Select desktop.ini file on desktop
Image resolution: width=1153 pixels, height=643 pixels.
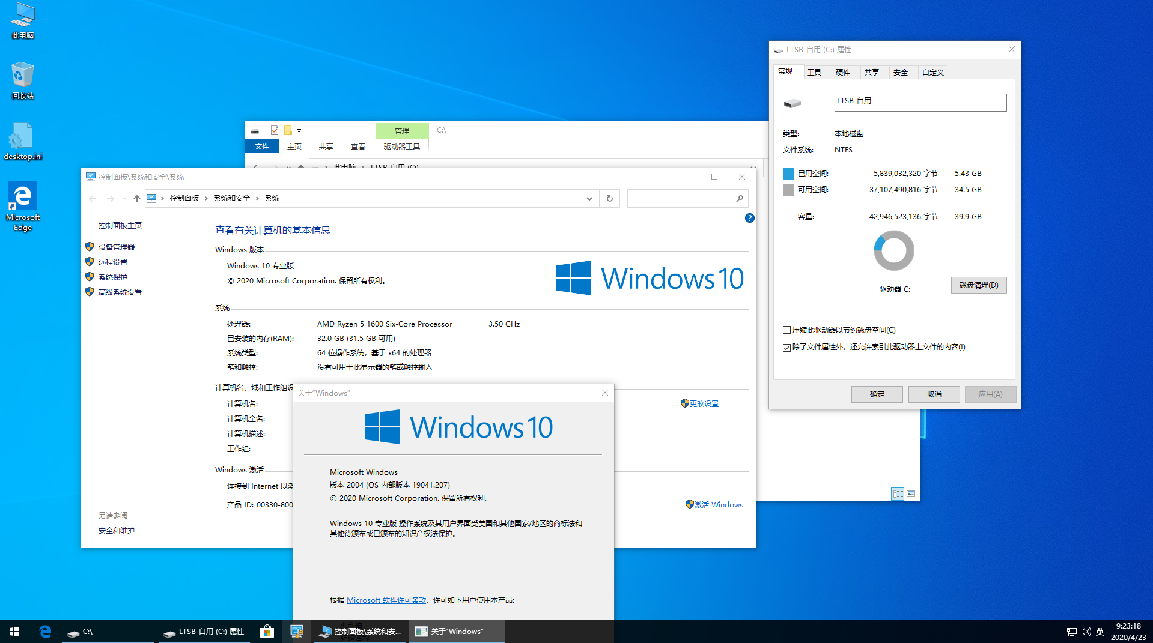point(23,142)
